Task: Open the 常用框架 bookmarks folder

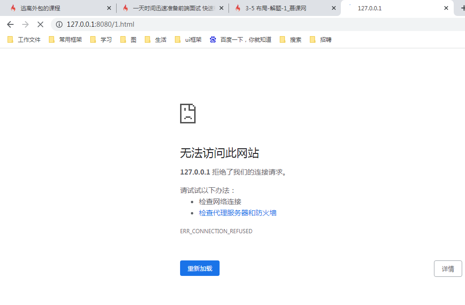Action: click(x=65, y=39)
